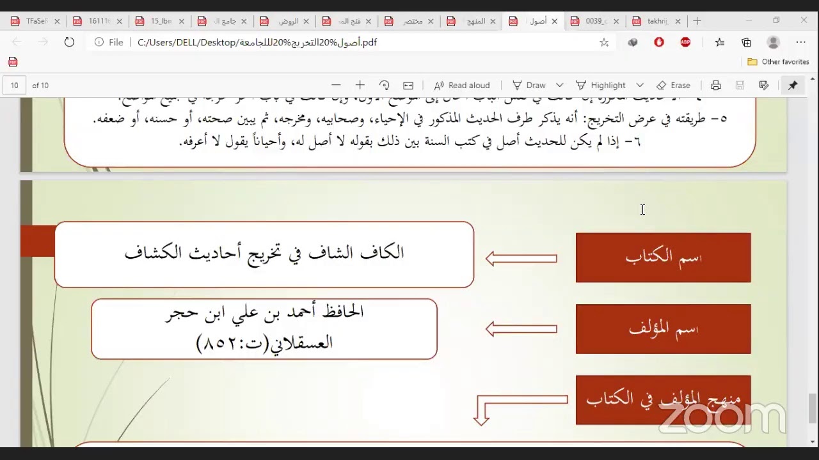Add this page to favorites

604,42
